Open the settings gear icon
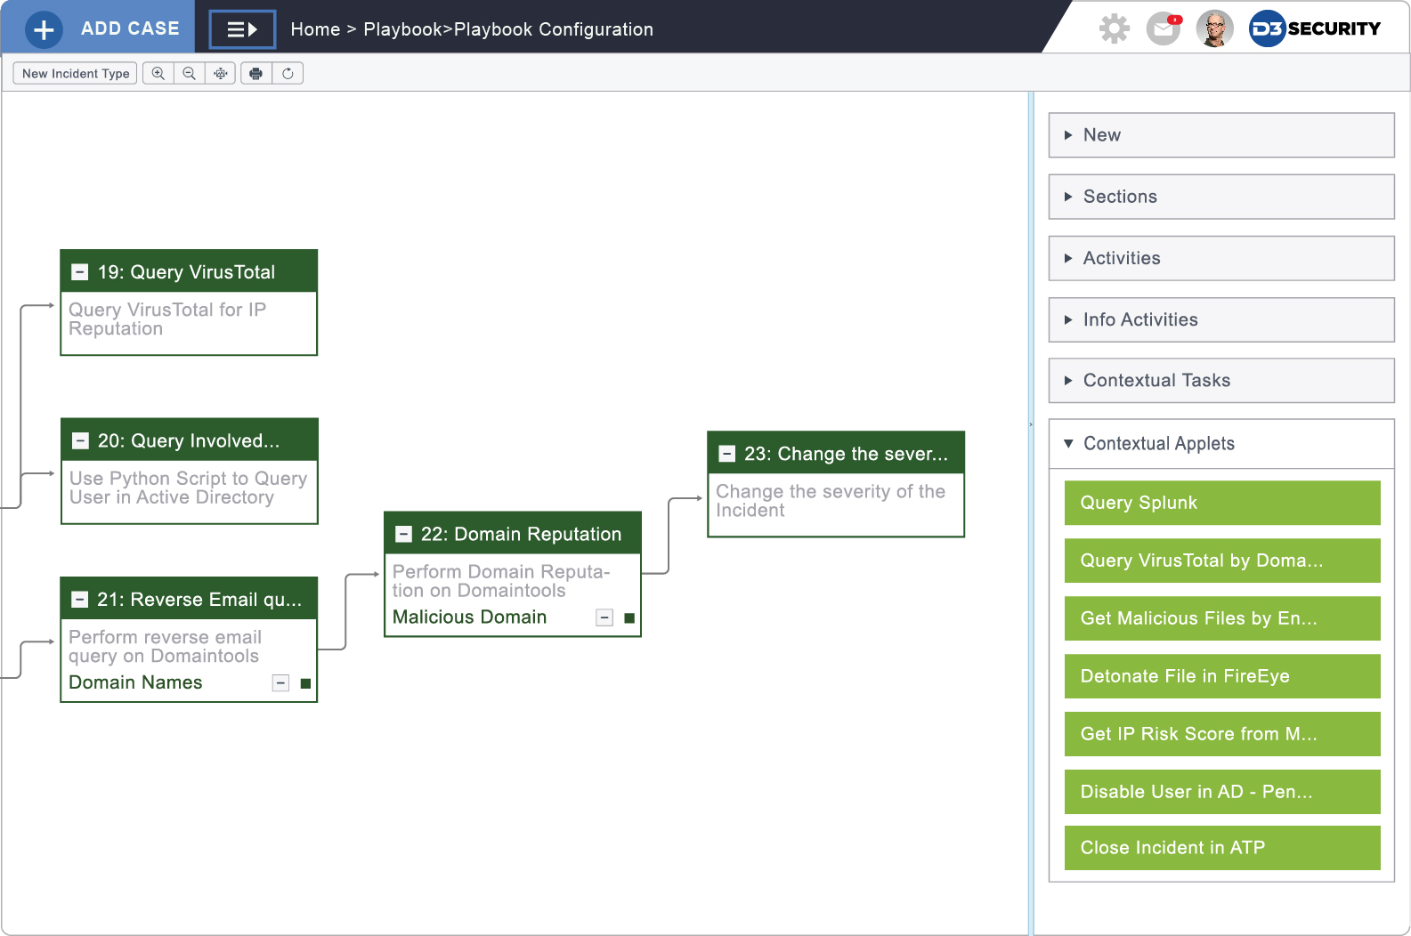Screen dimensions: 1411x936 [1114, 28]
